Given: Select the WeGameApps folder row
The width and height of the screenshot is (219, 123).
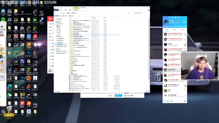Looking at the screenshot, I should coord(94,60).
